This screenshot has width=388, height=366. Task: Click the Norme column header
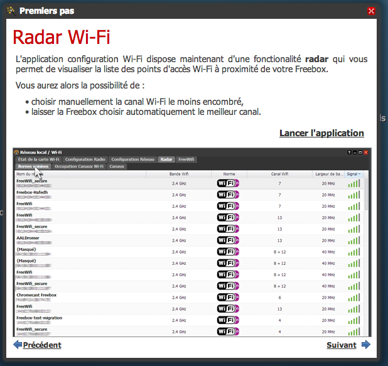[x=229, y=174]
